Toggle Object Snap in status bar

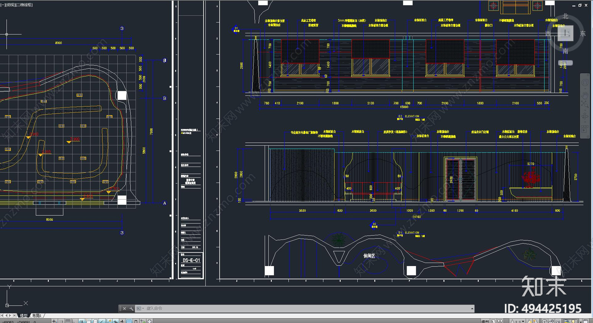click(x=89, y=321)
